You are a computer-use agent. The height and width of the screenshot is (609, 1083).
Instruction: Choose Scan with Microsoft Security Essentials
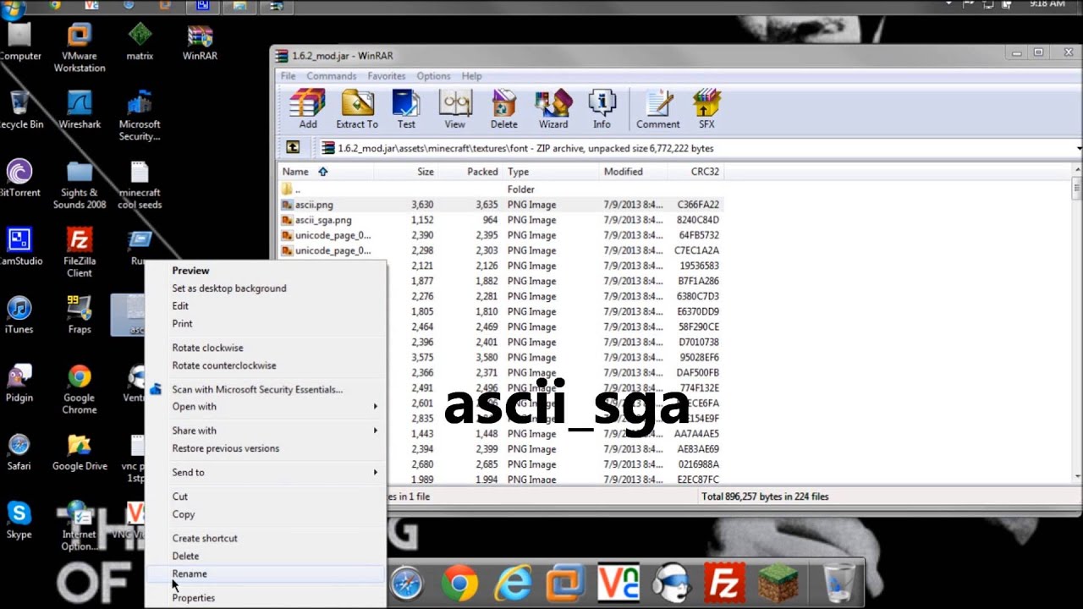click(266, 389)
